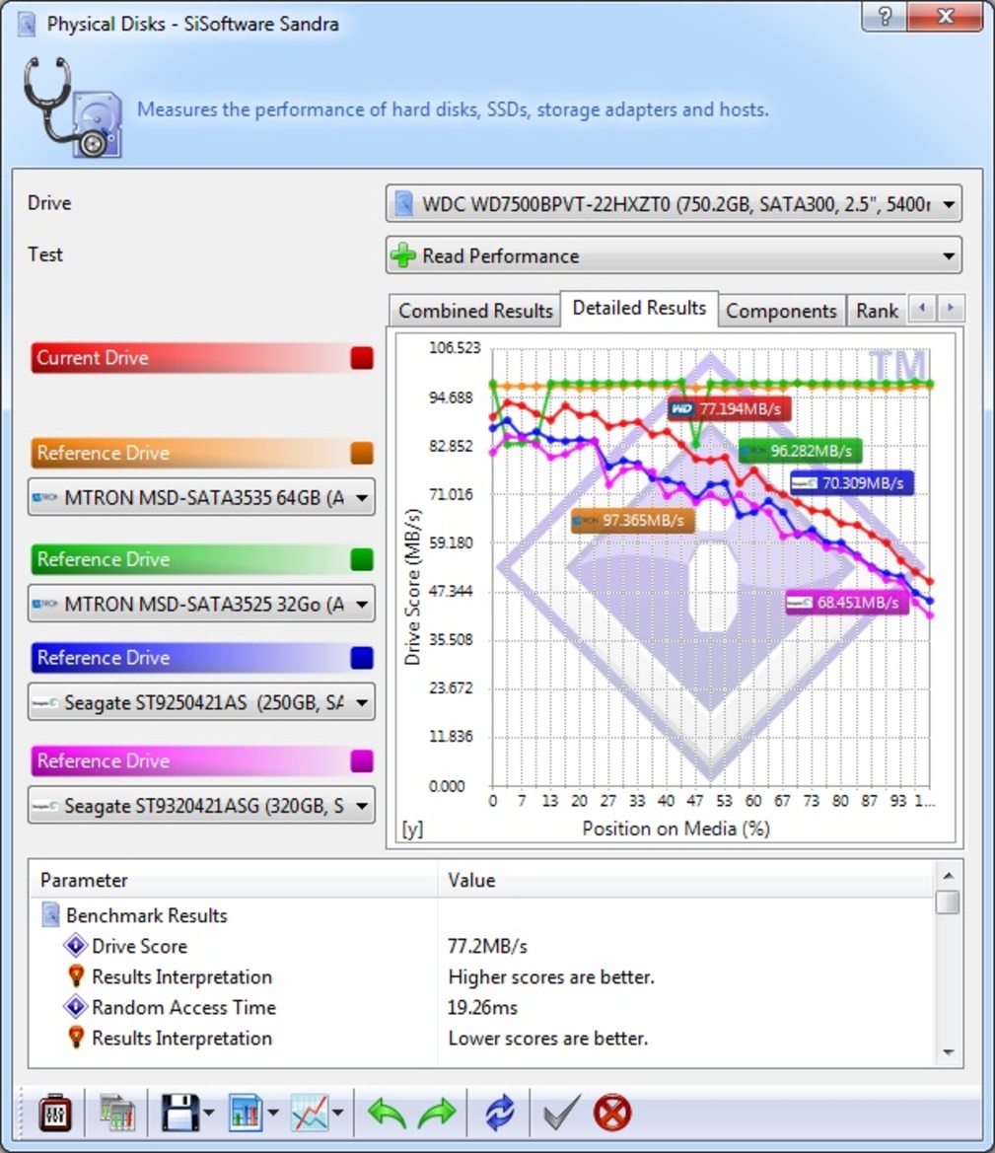This screenshot has height=1153, width=995.
Task: Open the line graph icon's dropdown arrow
Action: point(337,1113)
